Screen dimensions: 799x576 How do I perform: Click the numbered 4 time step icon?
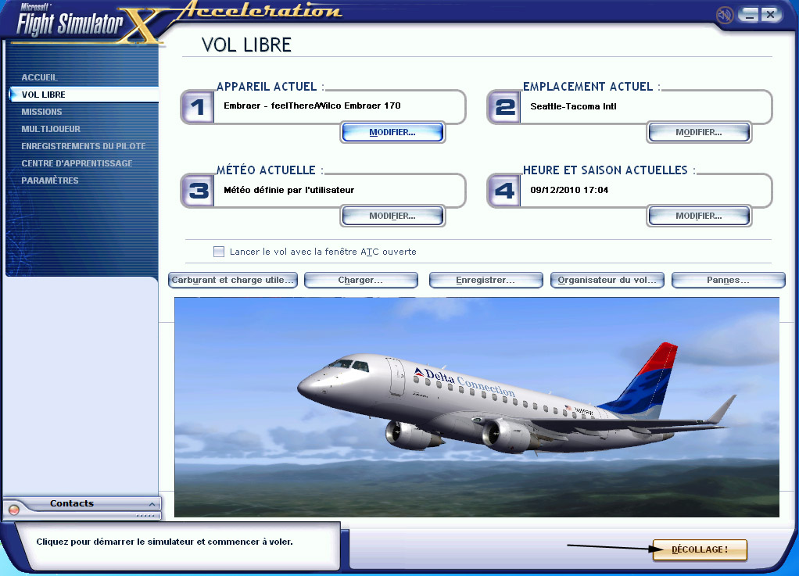[x=504, y=191]
